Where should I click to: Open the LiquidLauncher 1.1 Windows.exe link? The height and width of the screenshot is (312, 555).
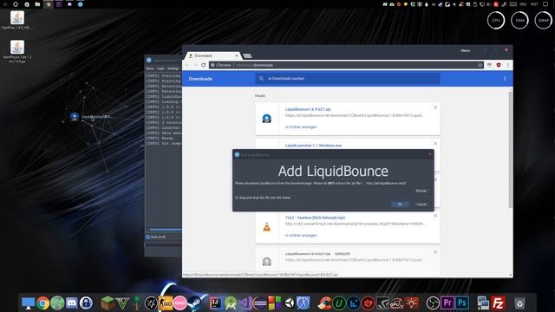click(313, 146)
